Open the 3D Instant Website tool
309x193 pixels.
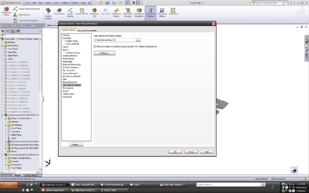coord(48,14)
